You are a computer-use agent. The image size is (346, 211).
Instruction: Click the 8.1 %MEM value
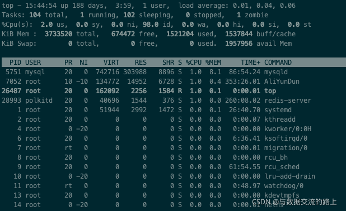click(x=216, y=72)
